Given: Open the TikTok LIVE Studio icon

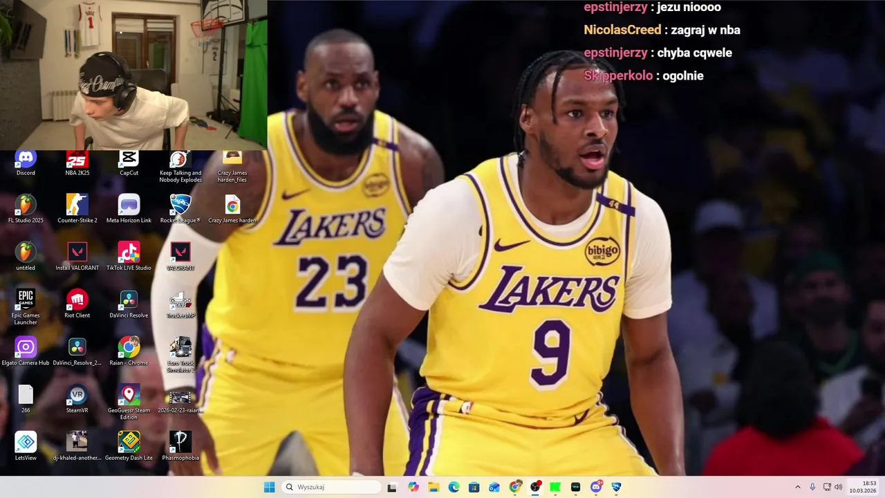Looking at the screenshot, I should [x=129, y=256].
